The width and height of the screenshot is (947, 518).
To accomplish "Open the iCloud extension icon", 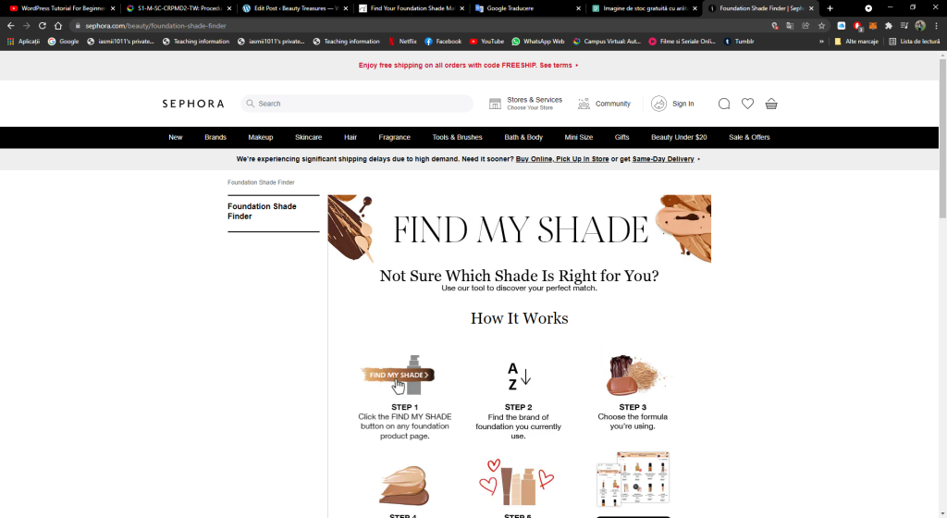I will [x=842, y=26].
